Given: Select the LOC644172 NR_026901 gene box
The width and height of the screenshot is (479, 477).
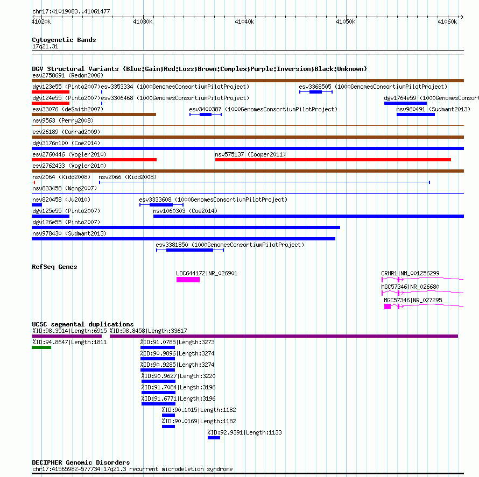Looking at the screenshot, I should (x=188, y=280).
